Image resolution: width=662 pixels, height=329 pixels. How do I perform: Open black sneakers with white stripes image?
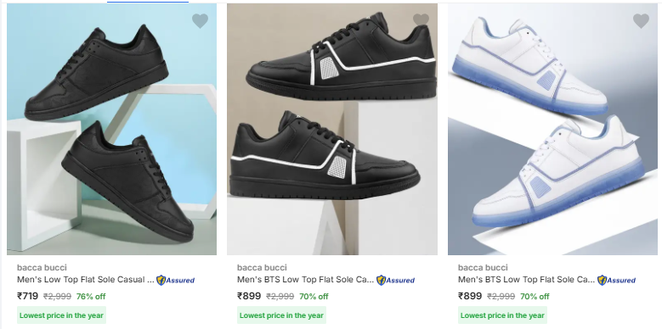click(332, 129)
